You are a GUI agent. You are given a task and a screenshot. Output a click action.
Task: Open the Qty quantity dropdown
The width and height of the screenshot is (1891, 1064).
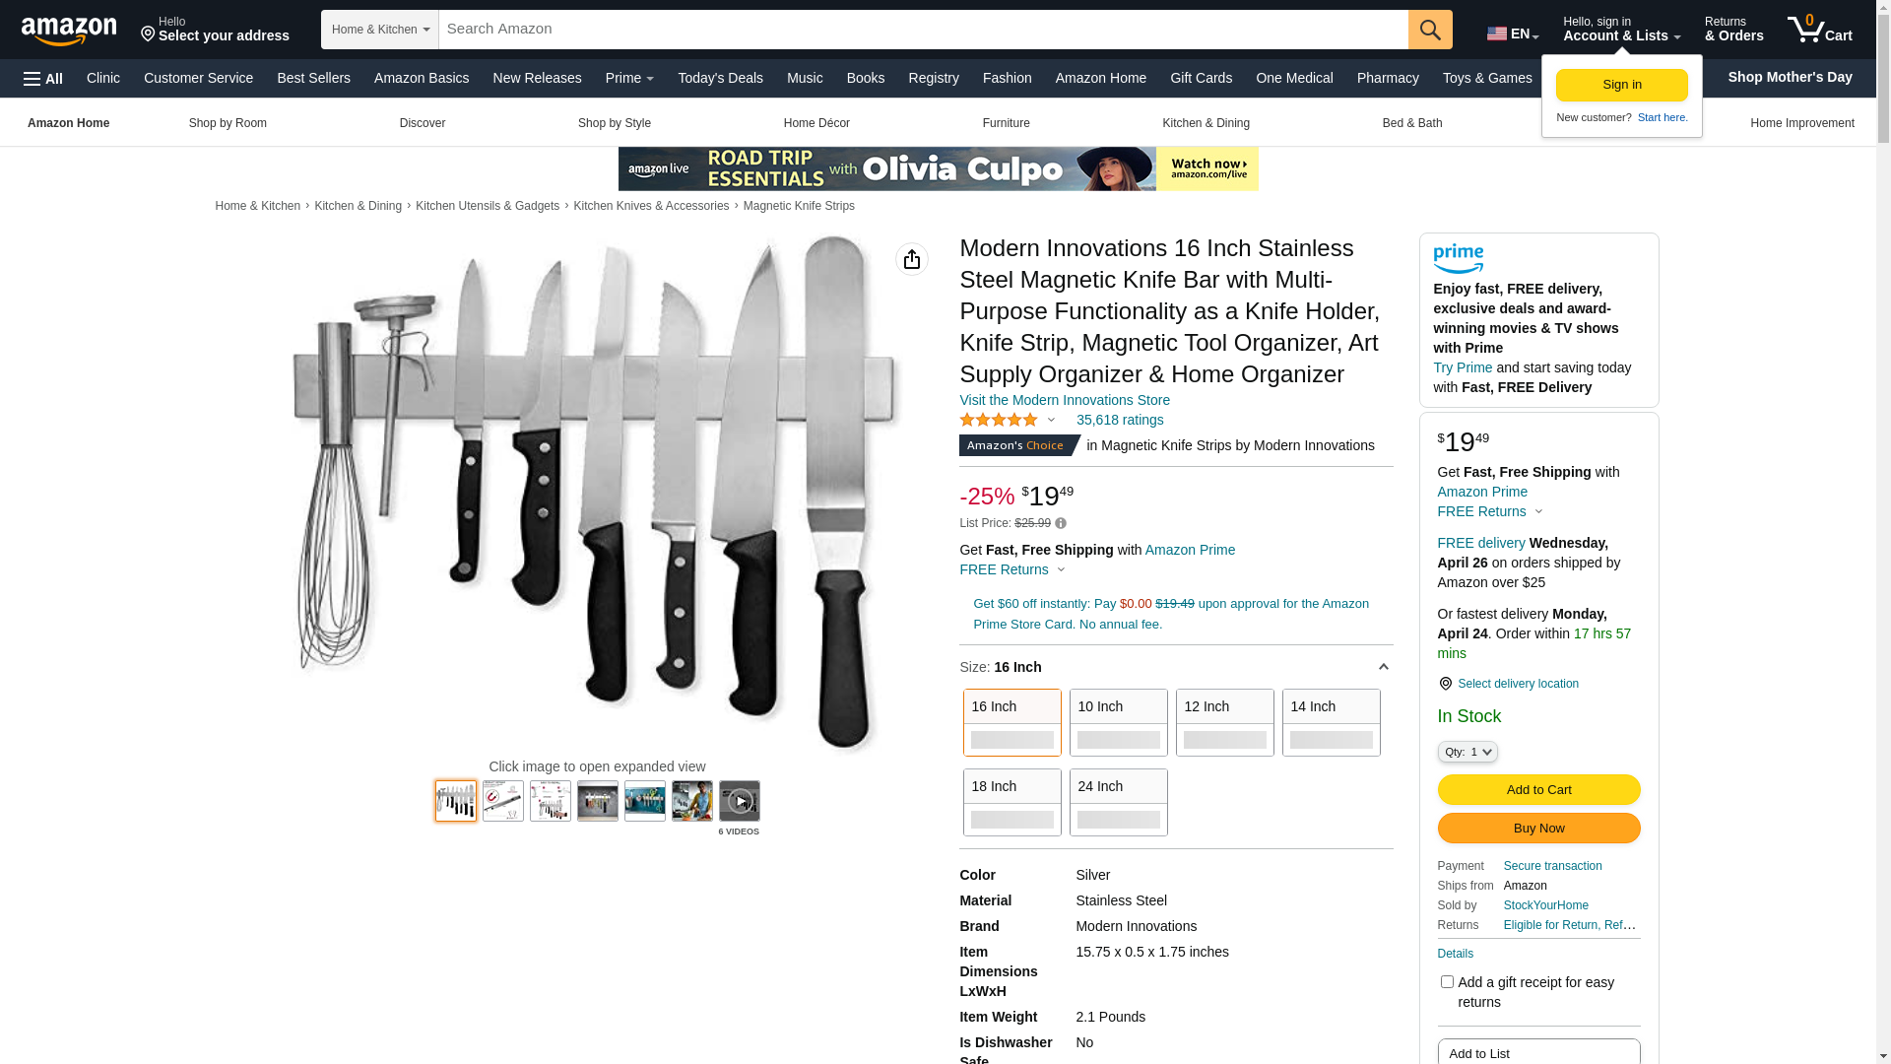click(1467, 752)
